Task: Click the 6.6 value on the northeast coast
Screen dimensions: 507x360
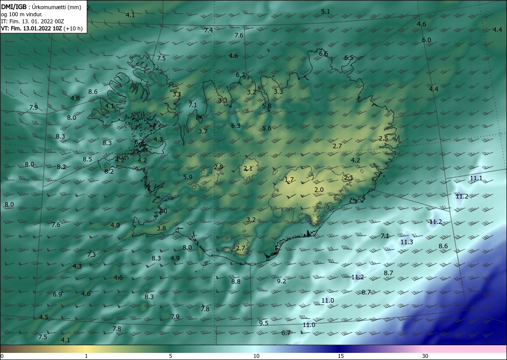Action: coord(323,53)
